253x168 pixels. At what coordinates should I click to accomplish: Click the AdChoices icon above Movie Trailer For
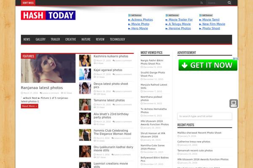coord(172,15)
